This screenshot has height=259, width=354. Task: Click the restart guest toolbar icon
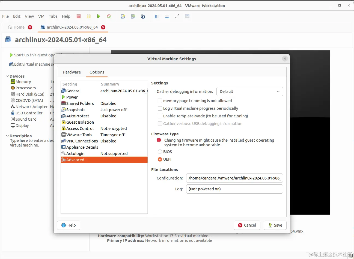109,16
